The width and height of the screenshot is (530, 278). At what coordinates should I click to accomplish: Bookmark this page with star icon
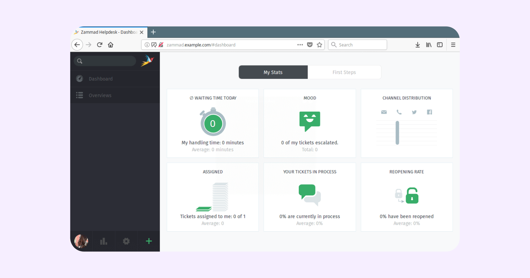[320, 45]
